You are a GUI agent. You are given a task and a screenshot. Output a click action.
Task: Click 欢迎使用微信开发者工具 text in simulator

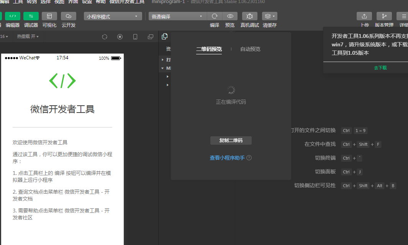(x=40, y=142)
